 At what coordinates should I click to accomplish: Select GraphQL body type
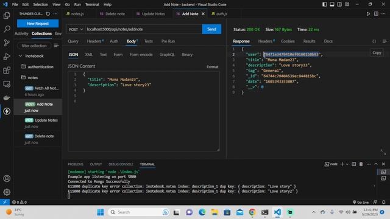tap(167, 55)
